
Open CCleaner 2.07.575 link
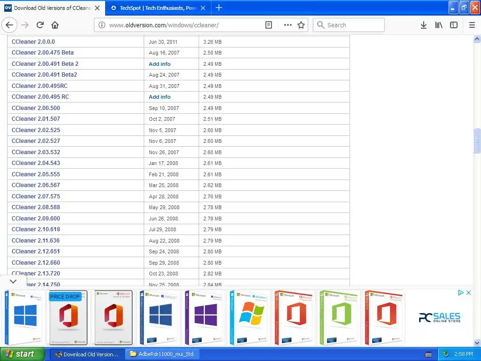[36, 196]
